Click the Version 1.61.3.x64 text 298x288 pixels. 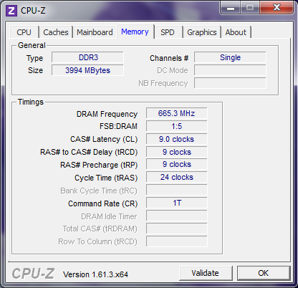click(x=95, y=274)
